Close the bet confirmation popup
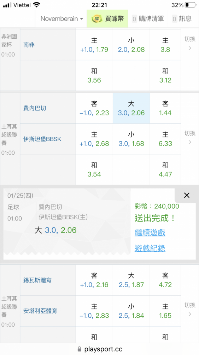The height and width of the screenshot is (355, 199). (187, 195)
